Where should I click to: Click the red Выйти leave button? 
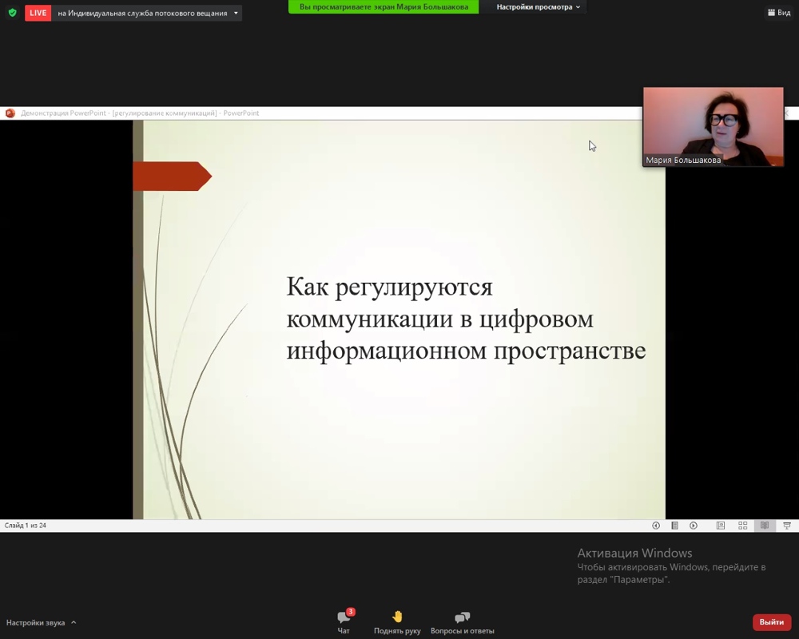[x=772, y=622]
